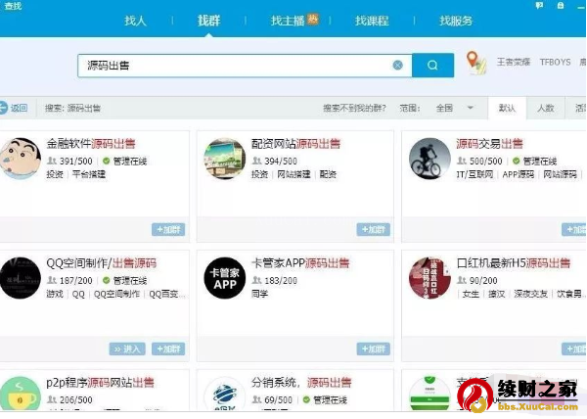The width and height of the screenshot is (587, 419).
Task: Click the 口红机最新H5 group avatar
Action: click(x=429, y=278)
